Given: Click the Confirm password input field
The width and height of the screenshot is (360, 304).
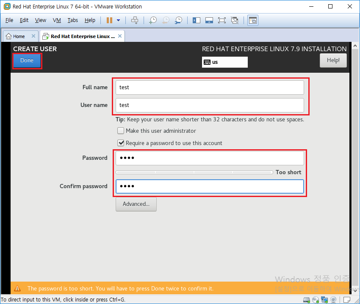Looking at the screenshot, I should coord(210,186).
